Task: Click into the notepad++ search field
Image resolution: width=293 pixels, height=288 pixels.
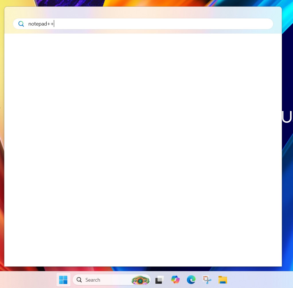Action: [143, 24]
